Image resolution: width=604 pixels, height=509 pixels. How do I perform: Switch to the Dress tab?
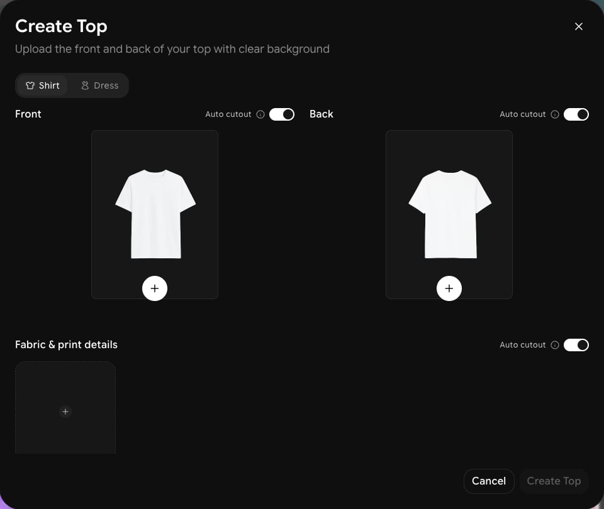tap(100, 85)
